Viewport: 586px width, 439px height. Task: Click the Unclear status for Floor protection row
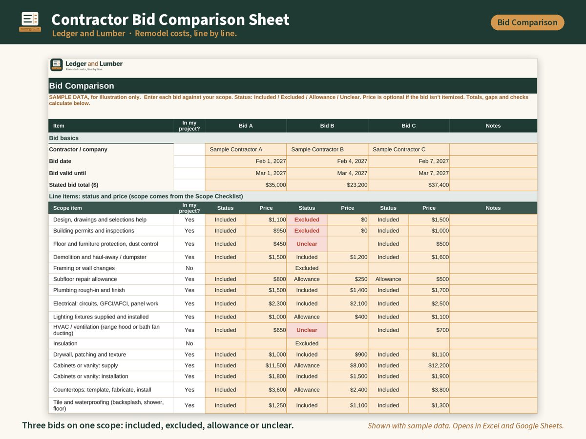(307, 244)
